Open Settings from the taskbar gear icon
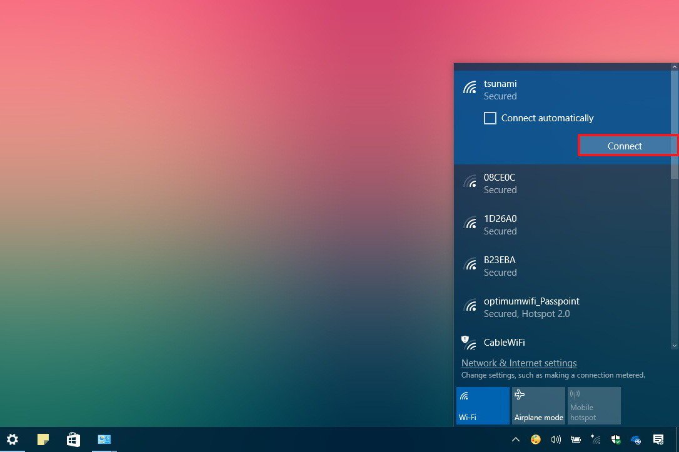This screenshot has width=679, height=452. 13,439
